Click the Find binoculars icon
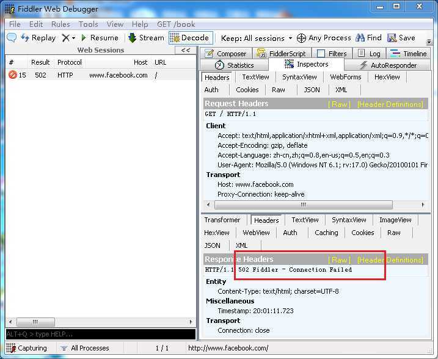 (360, 38)
